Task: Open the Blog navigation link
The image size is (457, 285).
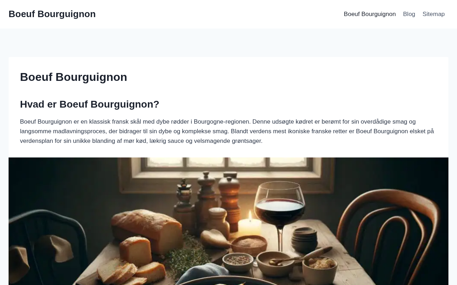Action: pyautogui.click(x=409, y=14)
